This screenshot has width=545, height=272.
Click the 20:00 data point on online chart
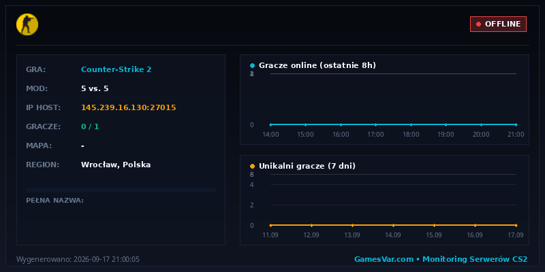coord(481,124)
